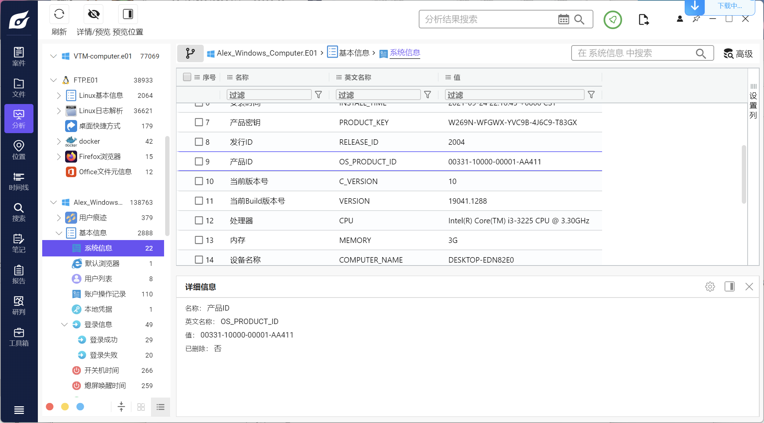This screenshot has height=423, width=764.
Task: Check row 11 当前Build版本号 checkbox
Action: tap(199, 201)
